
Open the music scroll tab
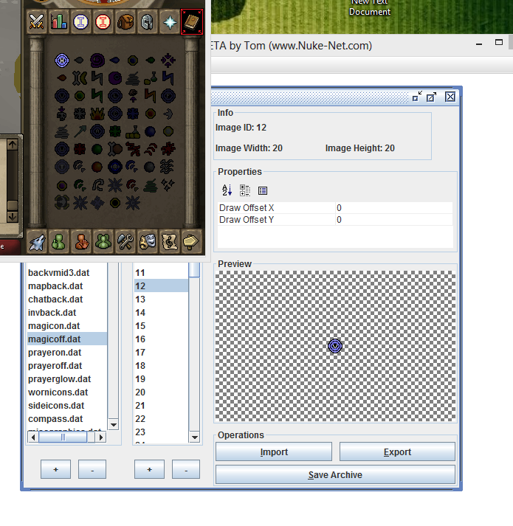[170, 241]
